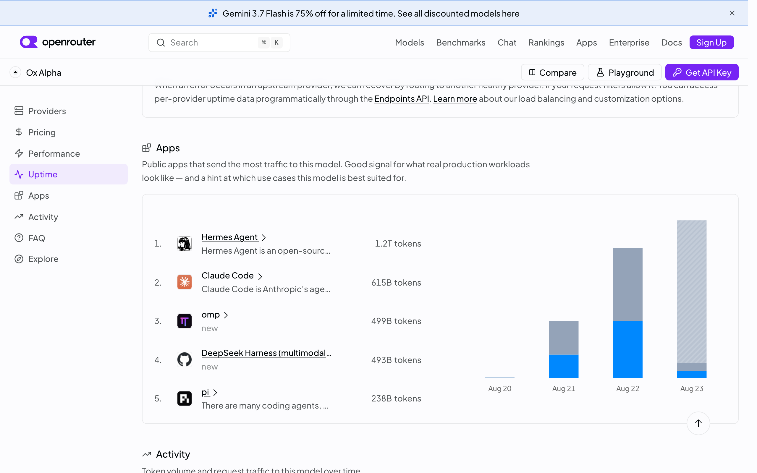The image size is (757, 473).
Task: Click the sparkle icon in the promo banner
Action: (213, 13)
